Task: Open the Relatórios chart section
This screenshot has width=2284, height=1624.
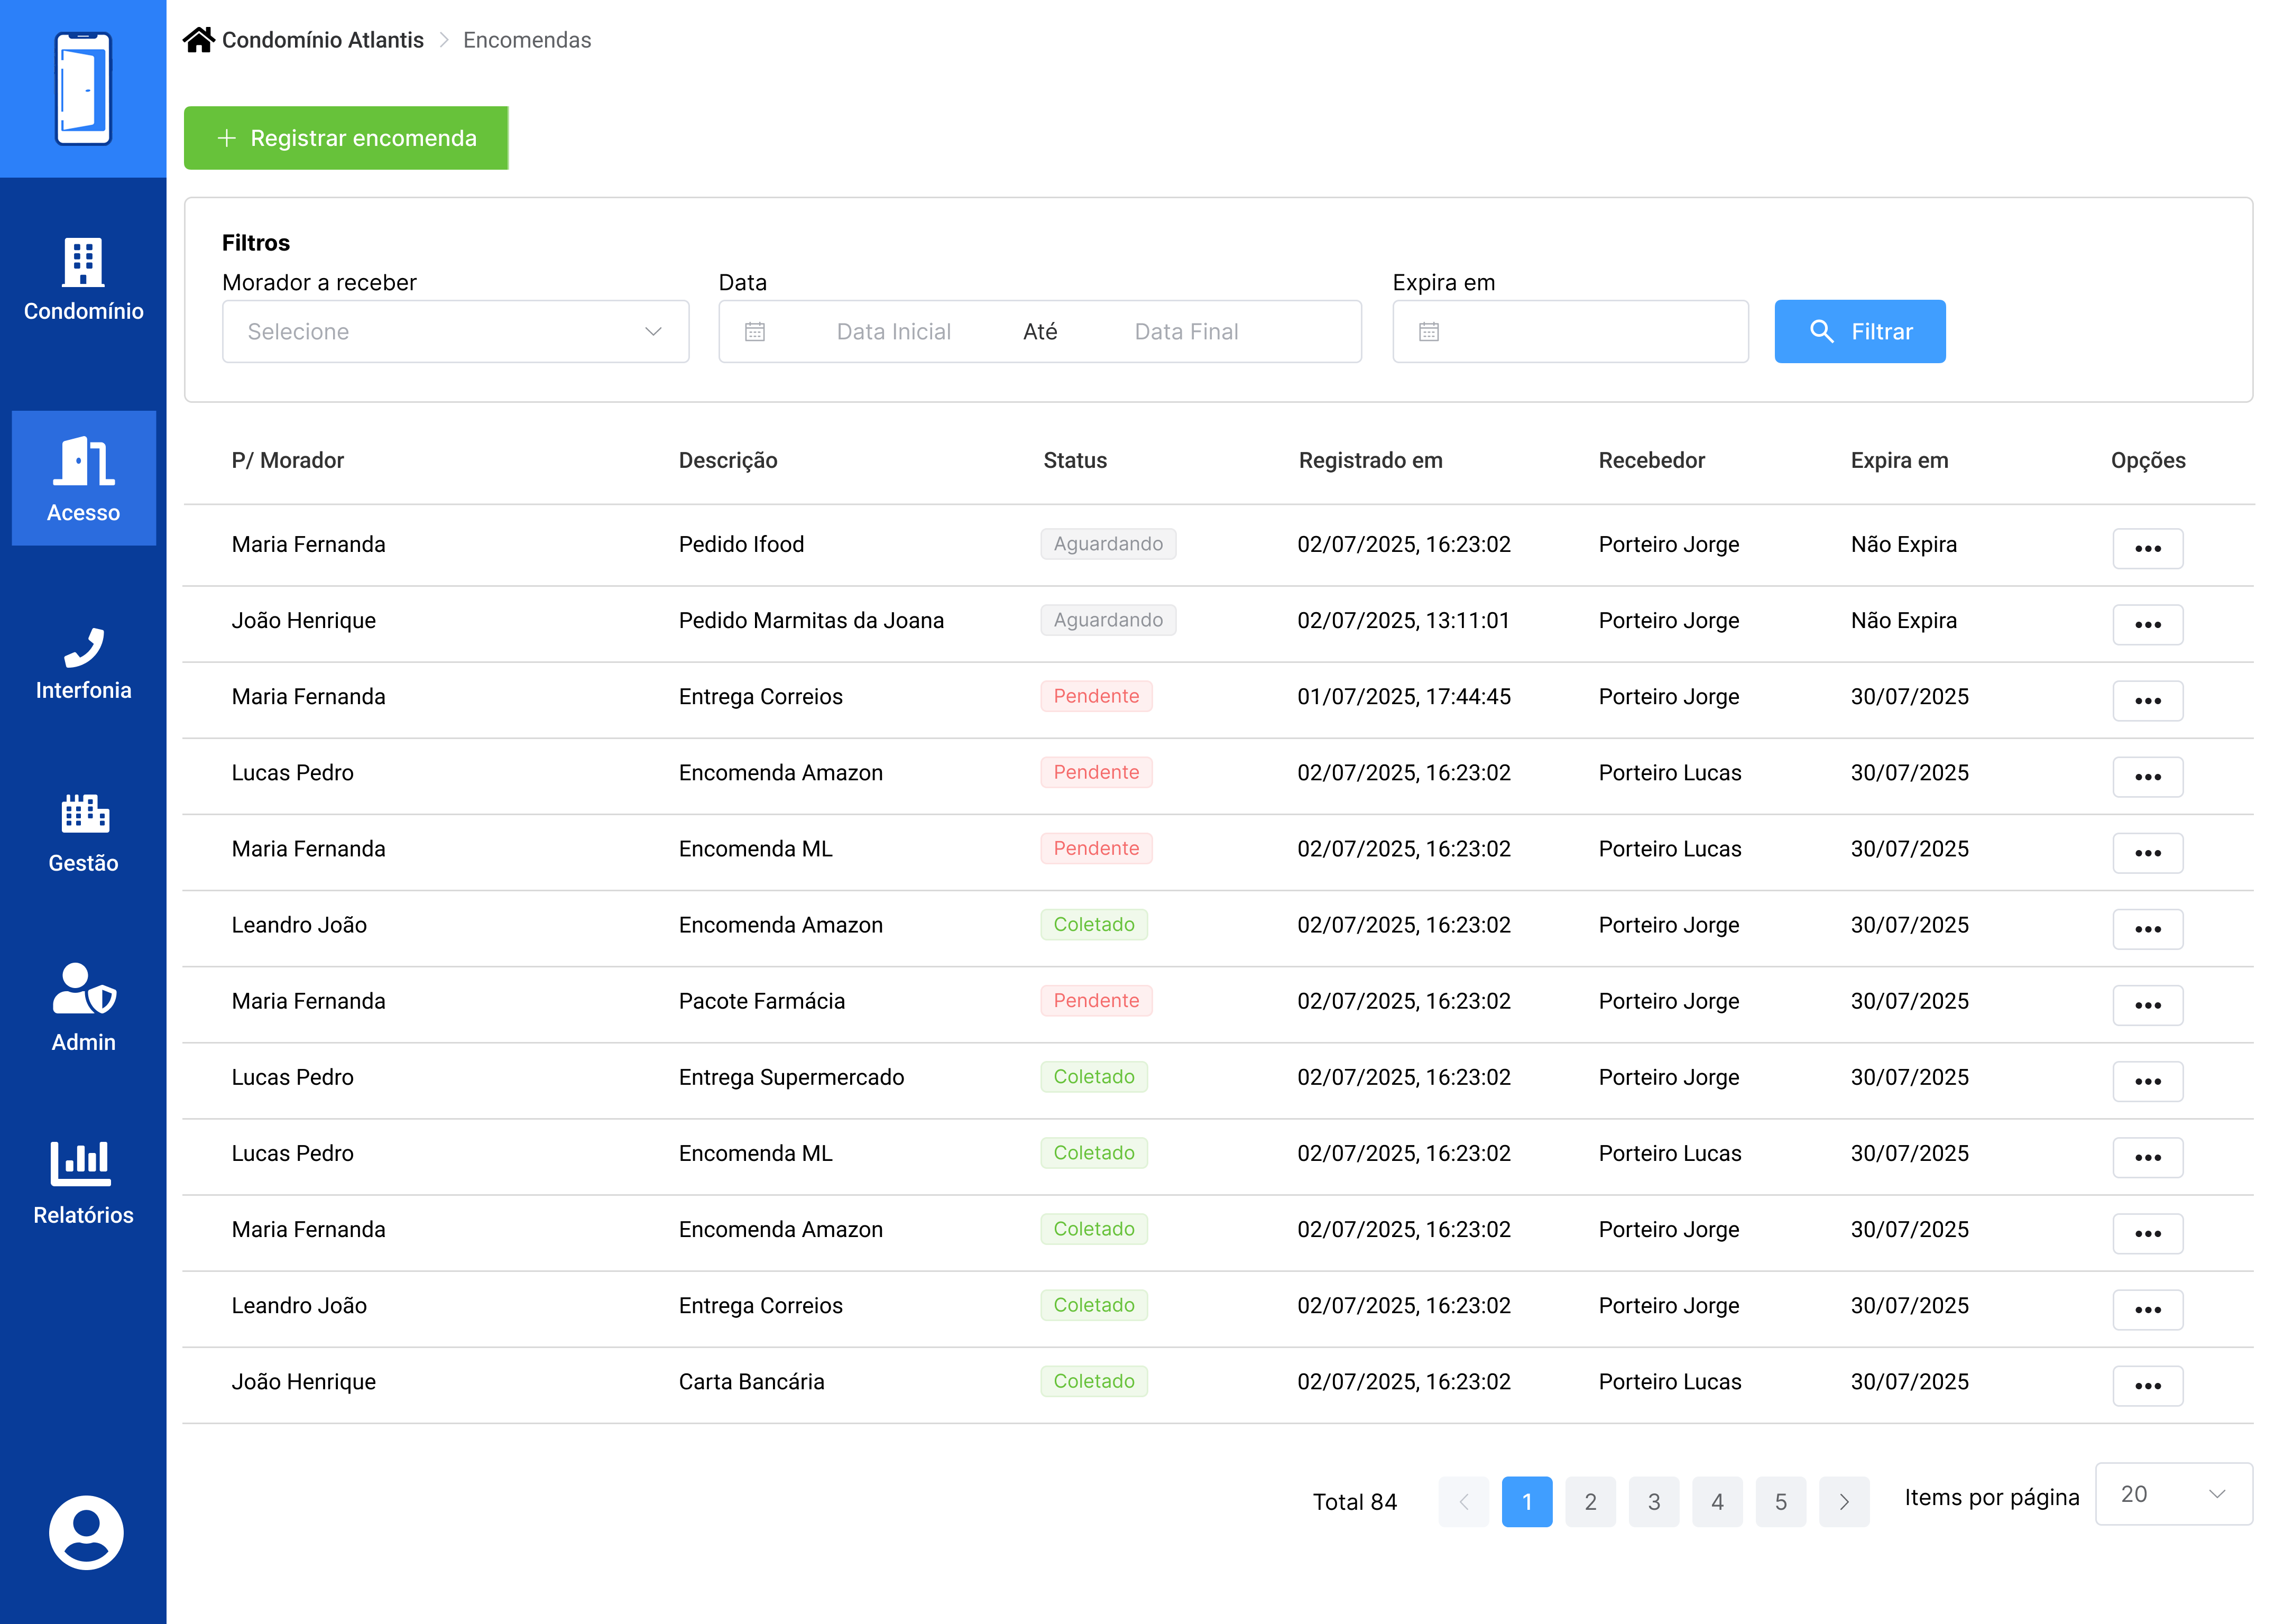Action: (x=83, y=1183)
